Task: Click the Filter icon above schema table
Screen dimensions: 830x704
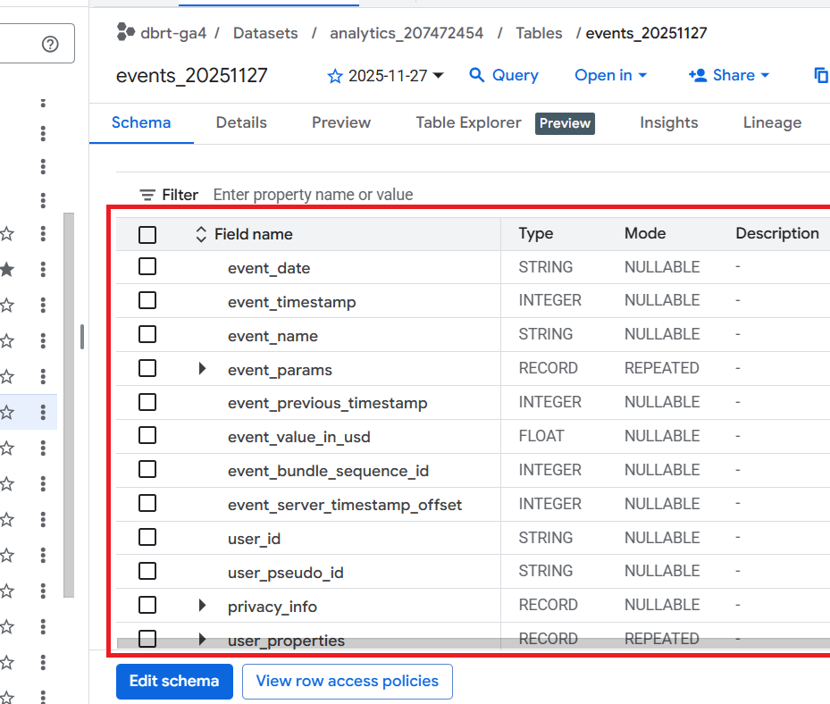Action: point(147,195)
